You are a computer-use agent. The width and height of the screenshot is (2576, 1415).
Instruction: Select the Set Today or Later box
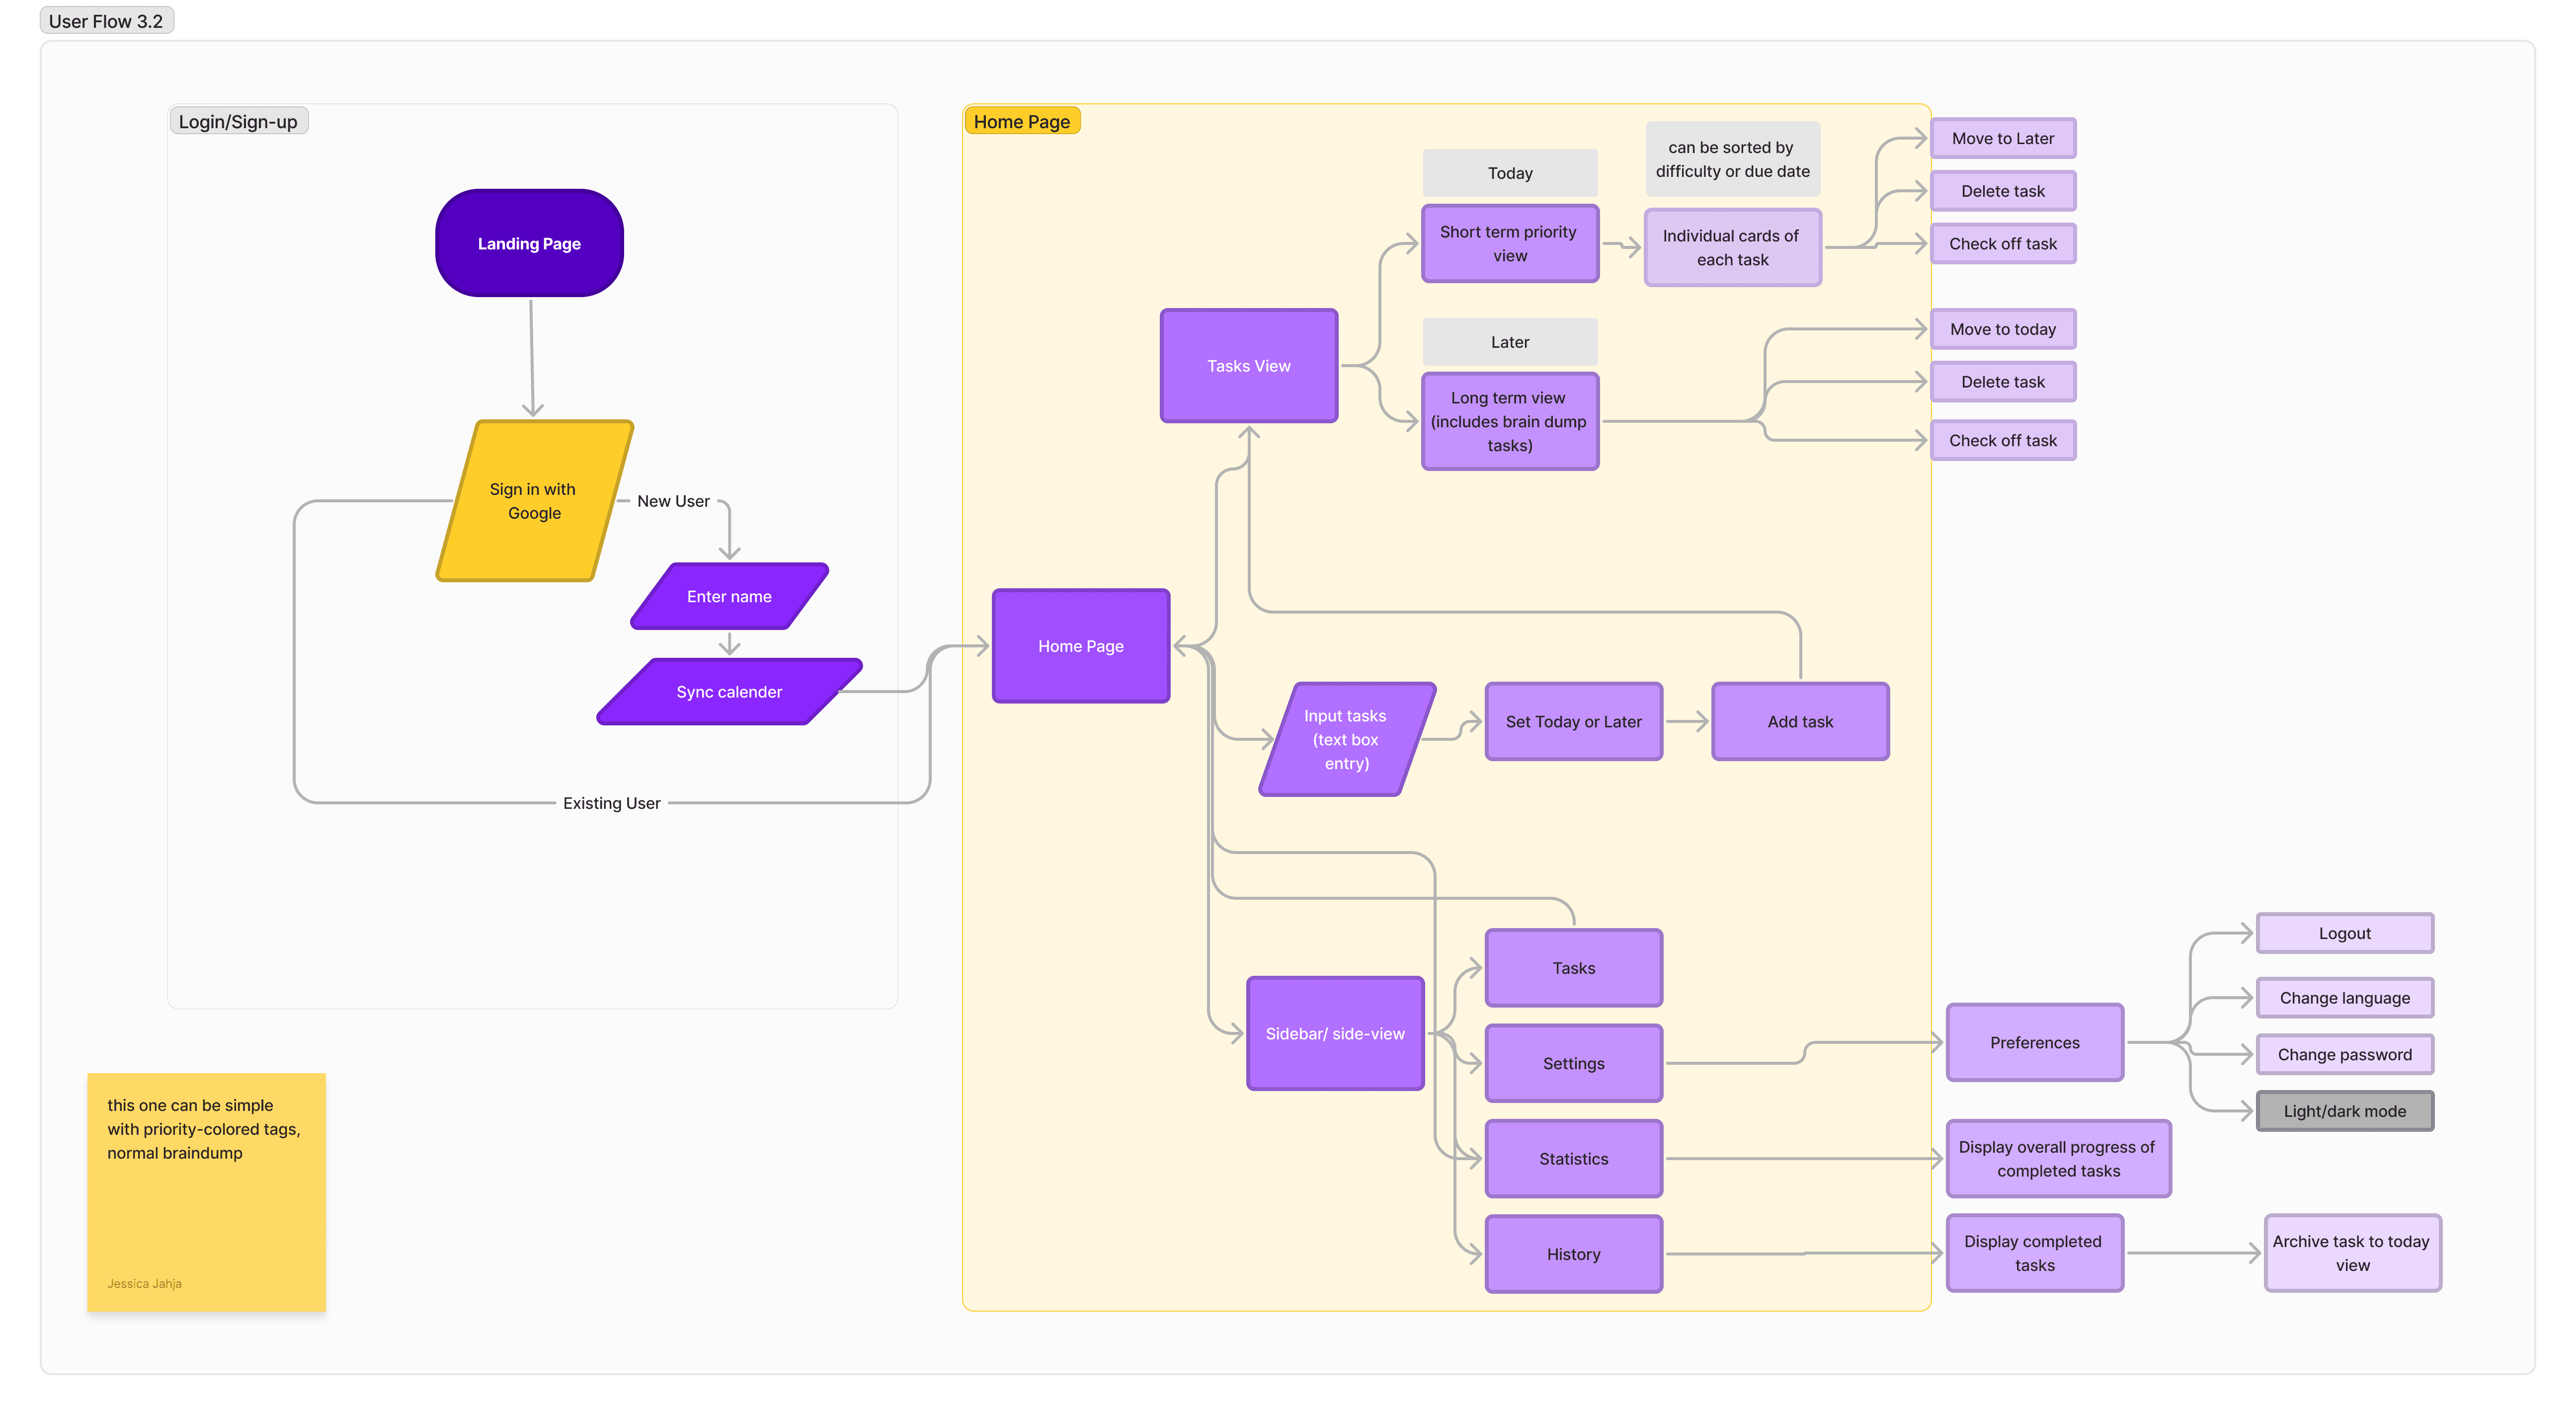(1573, 721)
